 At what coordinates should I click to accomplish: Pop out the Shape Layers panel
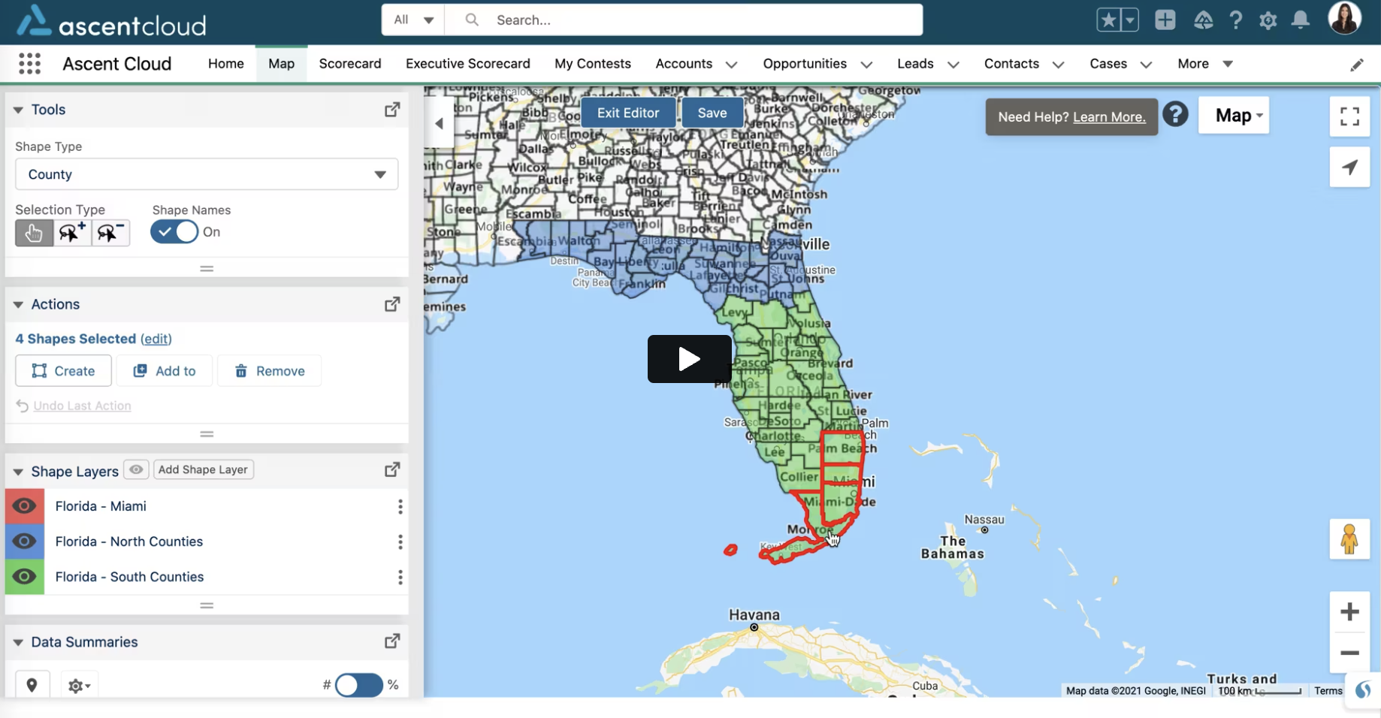(x=392, y=469)
